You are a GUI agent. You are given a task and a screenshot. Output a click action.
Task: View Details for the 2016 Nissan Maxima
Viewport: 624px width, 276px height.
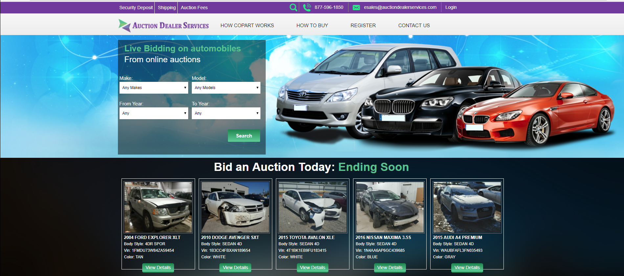pos(390,267)
